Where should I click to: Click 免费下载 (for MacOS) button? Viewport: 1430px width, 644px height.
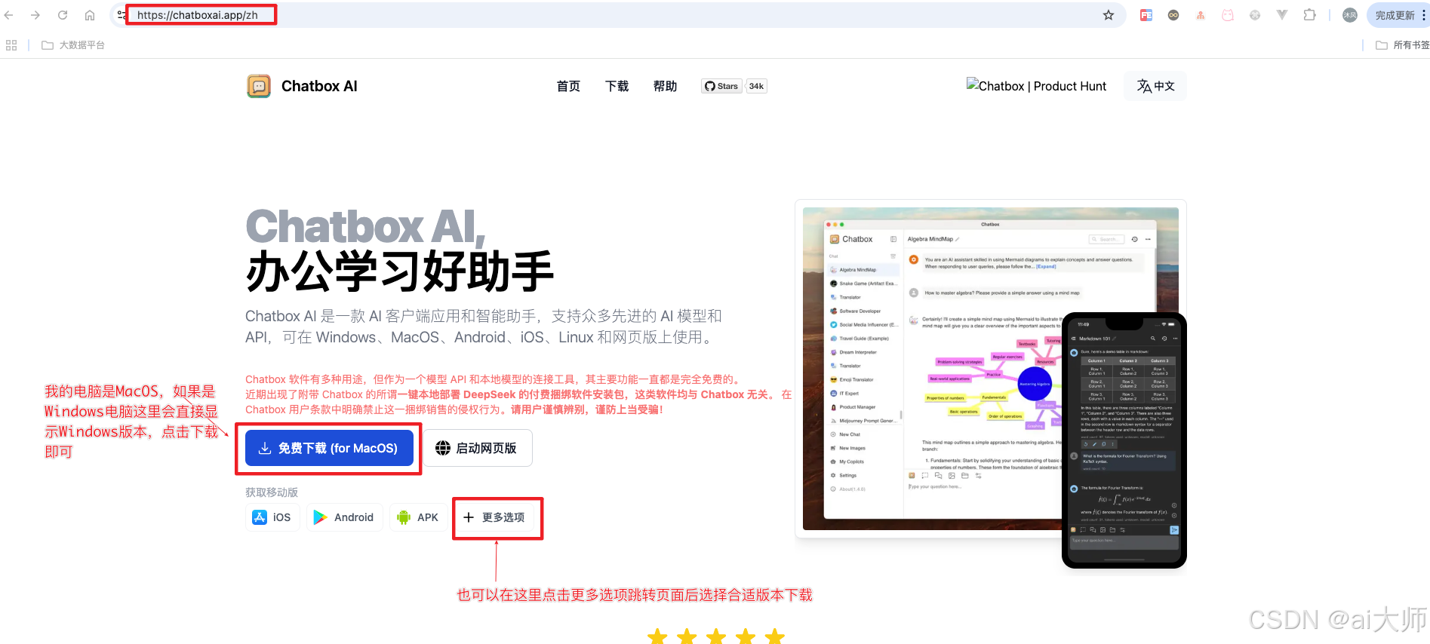click(x=329, y=448)
